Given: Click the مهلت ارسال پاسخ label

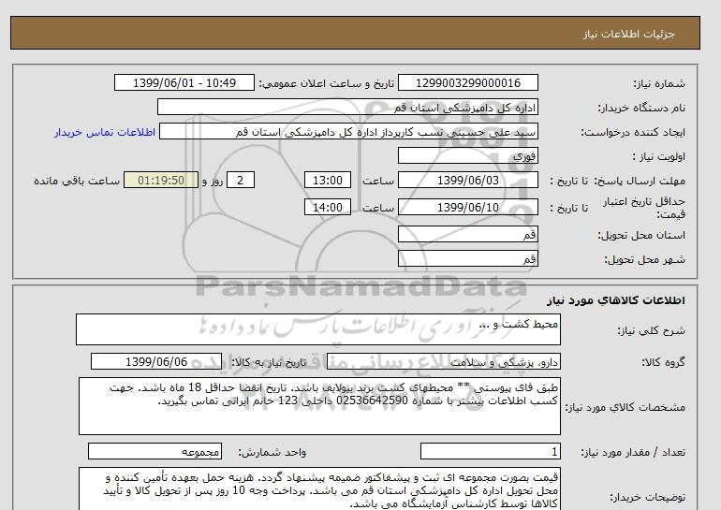Looking at the screenshot, I should (640, 181).
